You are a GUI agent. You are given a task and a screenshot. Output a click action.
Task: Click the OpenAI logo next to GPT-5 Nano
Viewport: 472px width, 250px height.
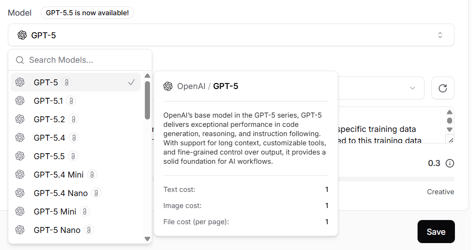tap(20, 230)
